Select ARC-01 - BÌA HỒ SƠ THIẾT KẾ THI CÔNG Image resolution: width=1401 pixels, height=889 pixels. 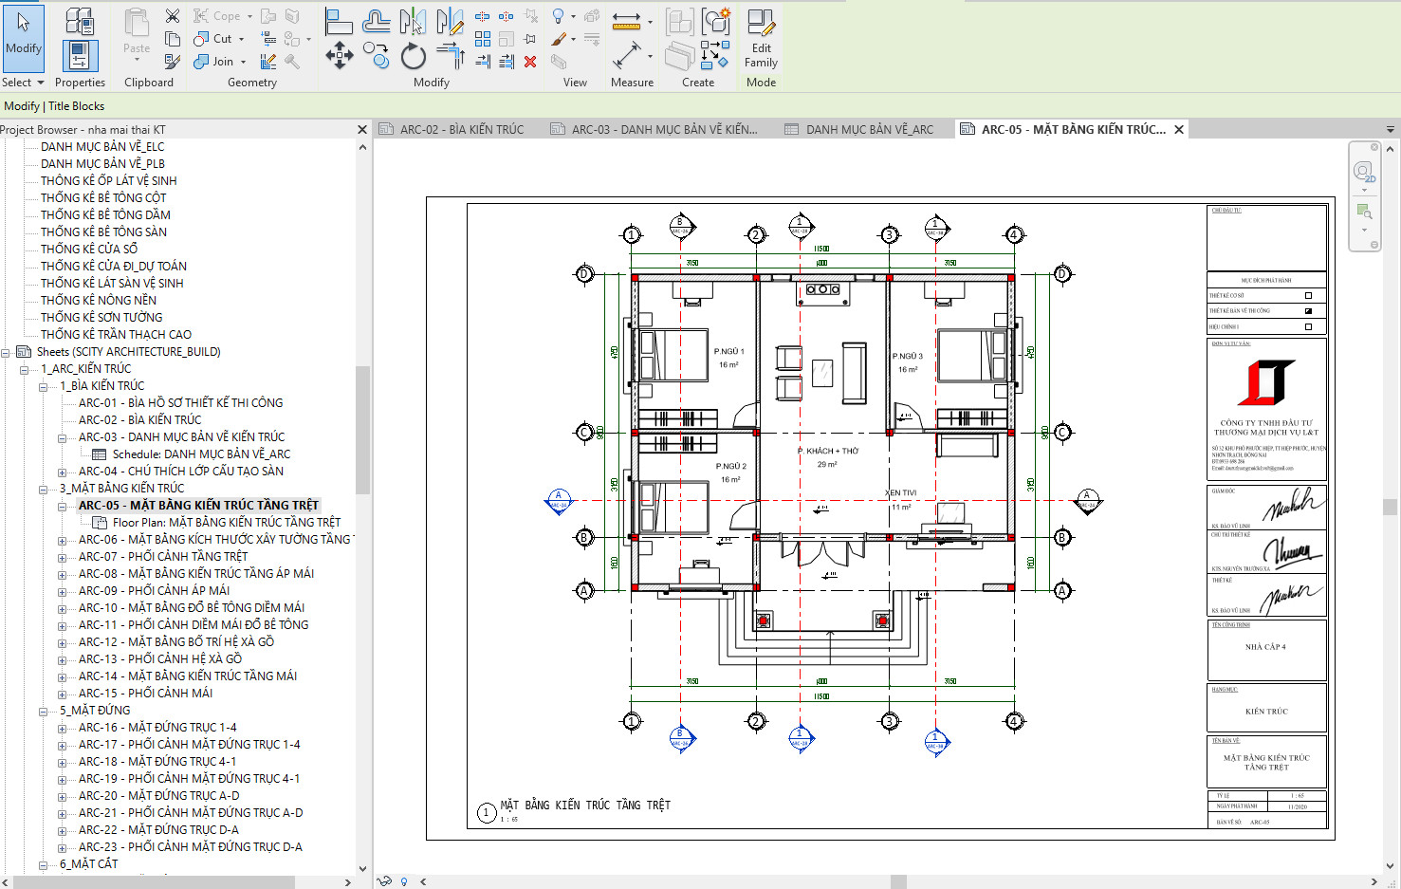[x=180, y=403]
